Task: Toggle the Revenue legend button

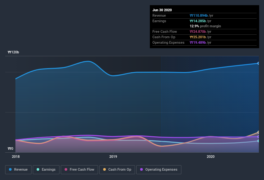Action: tap(18, 170)
